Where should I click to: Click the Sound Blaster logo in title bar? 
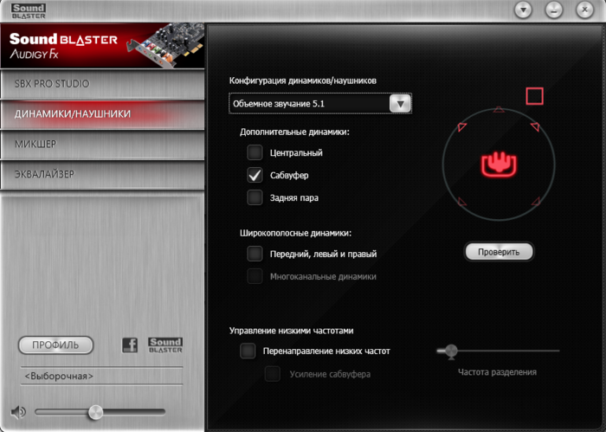click(29, 11)
